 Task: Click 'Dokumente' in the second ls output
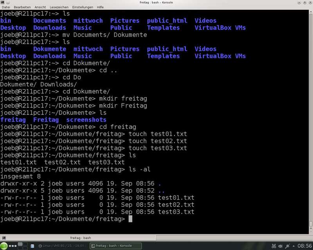click(x=50, y=49)
